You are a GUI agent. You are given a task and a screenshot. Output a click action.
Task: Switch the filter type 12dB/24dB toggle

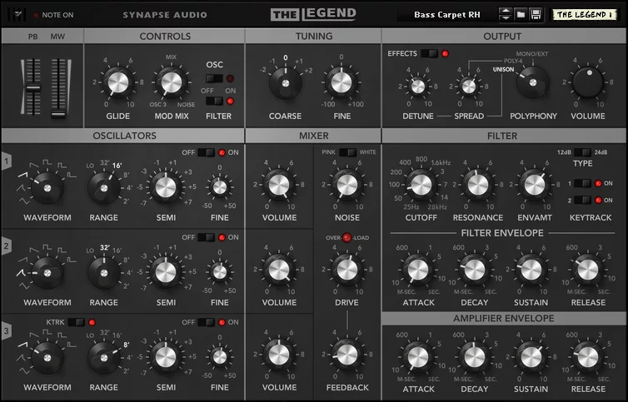(x=582, y=152)
